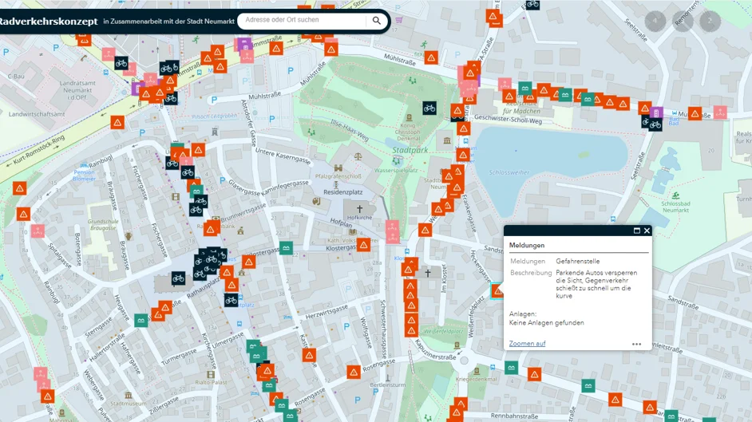Click the middle gray circular widget button
The width and height of the screenshot is (752, 422).
(x=683, y=21)
